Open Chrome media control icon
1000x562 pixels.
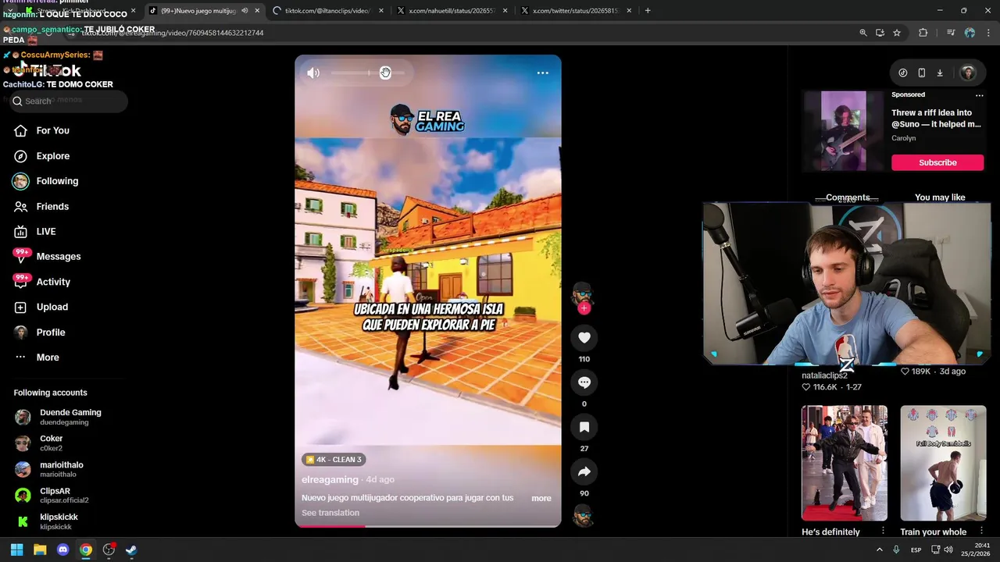(x=951, y=33)
